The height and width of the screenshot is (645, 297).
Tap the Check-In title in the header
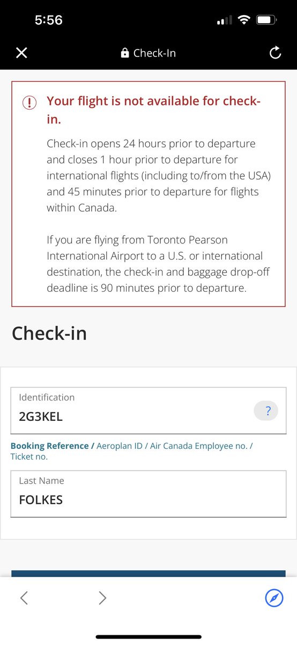point(154,53)
